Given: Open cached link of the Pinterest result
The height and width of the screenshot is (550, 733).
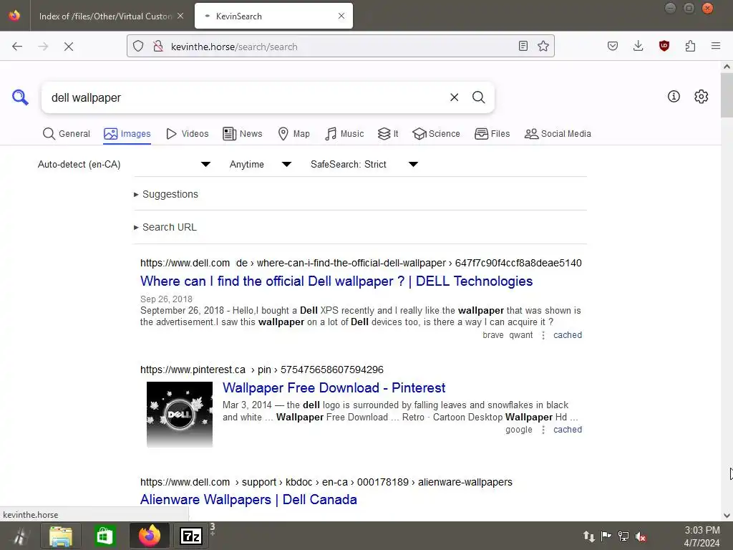Looking at the screenshot, I should tap(568, 430).
